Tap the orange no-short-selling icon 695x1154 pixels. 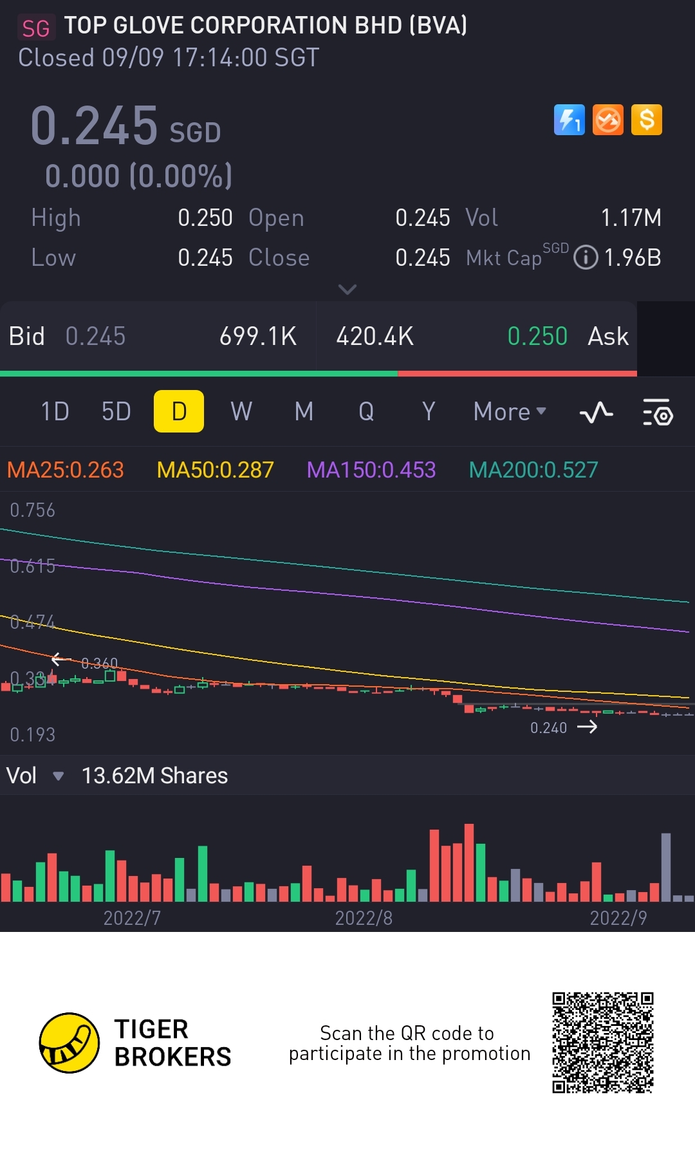608,120
